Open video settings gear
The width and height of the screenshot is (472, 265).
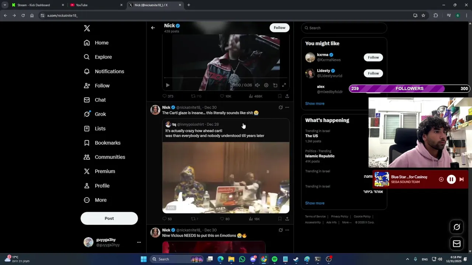tap(266, 85)
